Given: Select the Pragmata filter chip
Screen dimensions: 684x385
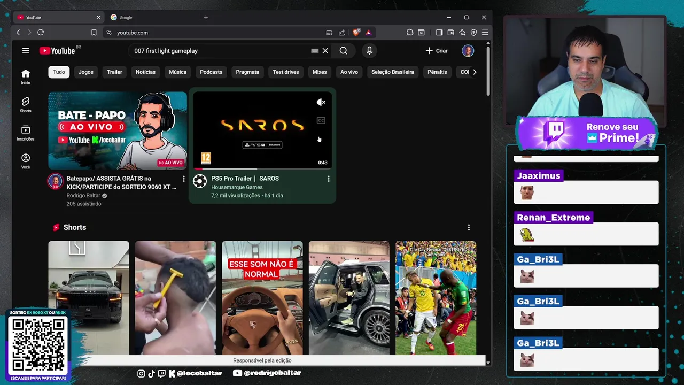Looking at the screenshot, I should pyautogui.click(x=247, y=72).
